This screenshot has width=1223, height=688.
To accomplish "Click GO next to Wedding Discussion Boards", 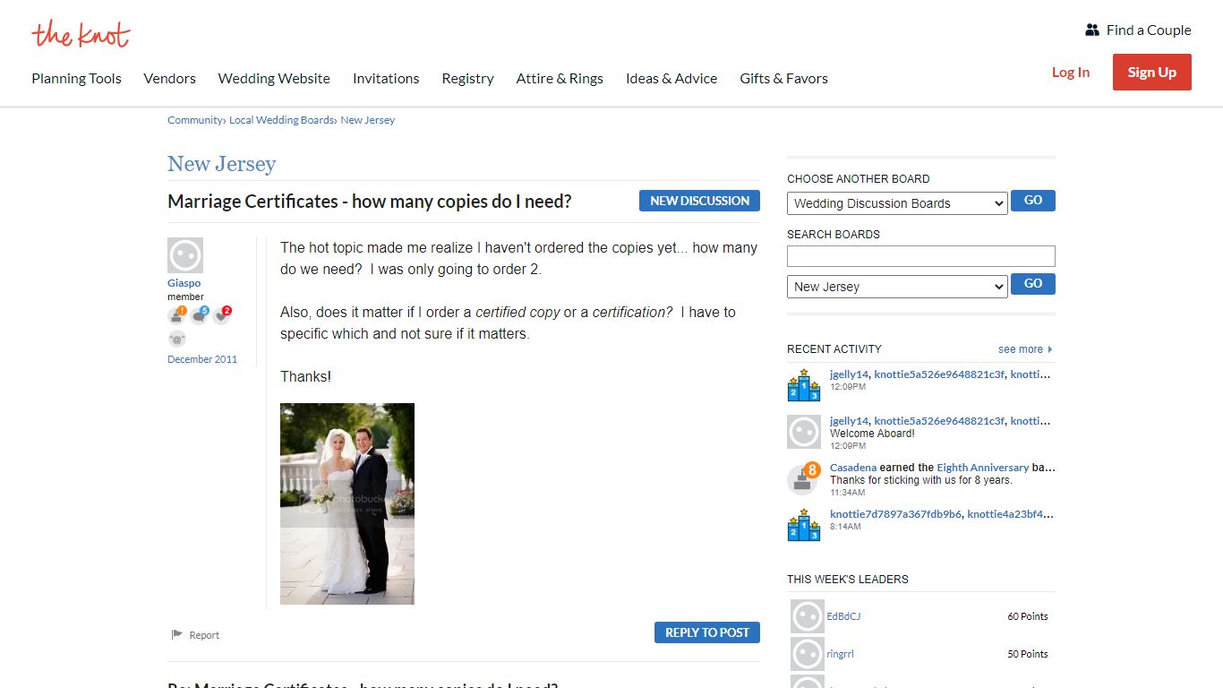I will (x=1033, y=201).
